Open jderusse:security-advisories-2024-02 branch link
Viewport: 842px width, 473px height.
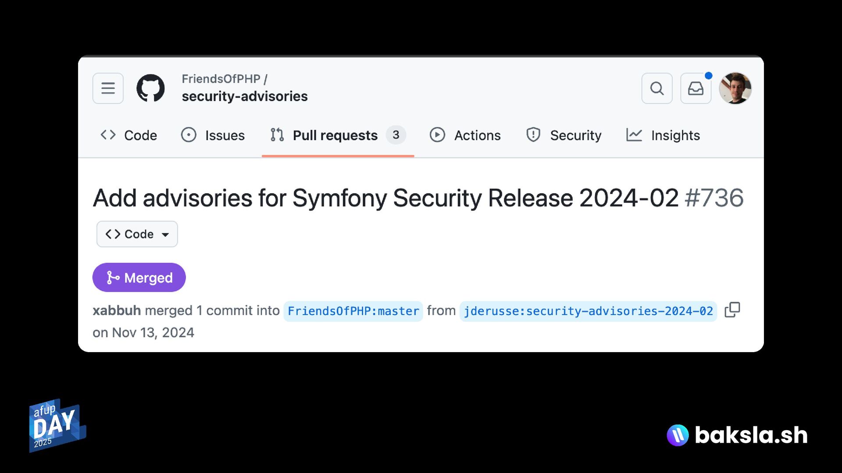(x=589, y=311)
